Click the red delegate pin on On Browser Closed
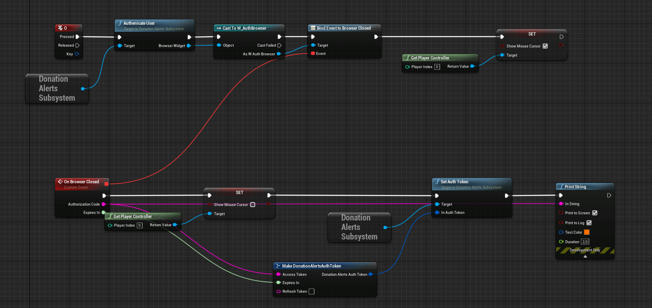Screen dimensions: 652x308 click(107, 184)
